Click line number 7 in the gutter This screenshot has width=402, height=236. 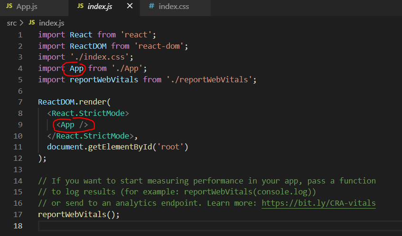click(x=20, y=102)
